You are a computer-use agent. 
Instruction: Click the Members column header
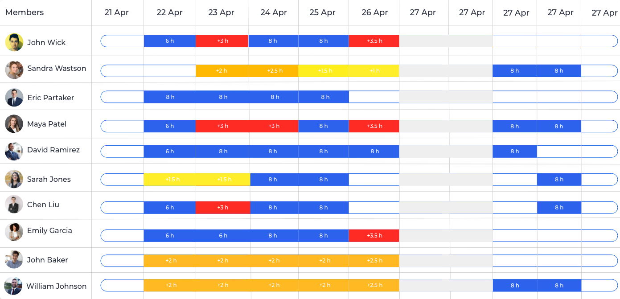(25, 12)
